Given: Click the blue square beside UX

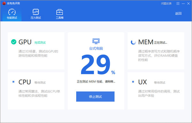Looking at the screenshot, I should click(x=133, y=82).
